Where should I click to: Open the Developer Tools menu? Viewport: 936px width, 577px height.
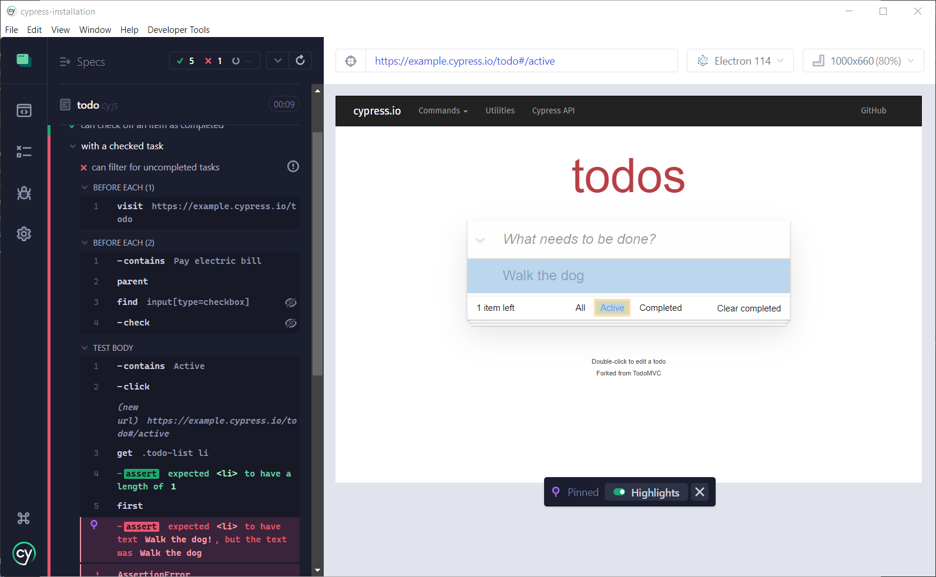(x=178, y=30)
